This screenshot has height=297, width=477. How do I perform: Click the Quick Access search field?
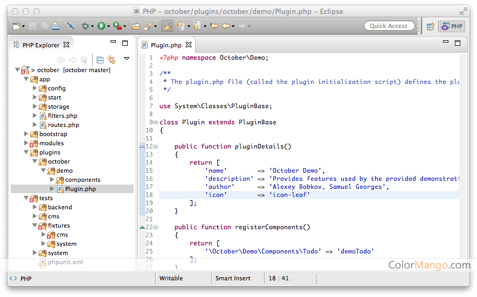click(x=389, y=26)
